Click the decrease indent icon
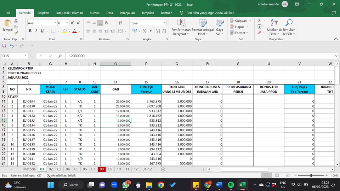The image size is (340, 191). pyautogui.click(x=107, y=31)
